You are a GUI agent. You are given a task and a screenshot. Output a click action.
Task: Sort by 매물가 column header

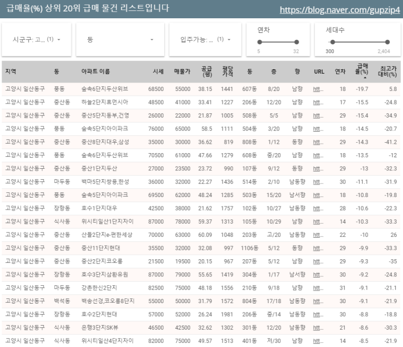[182, 72]
